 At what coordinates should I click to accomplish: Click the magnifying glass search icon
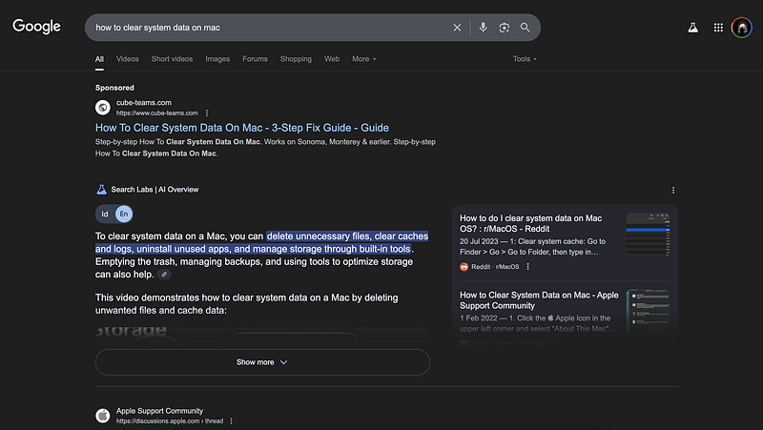coord(526,28)
